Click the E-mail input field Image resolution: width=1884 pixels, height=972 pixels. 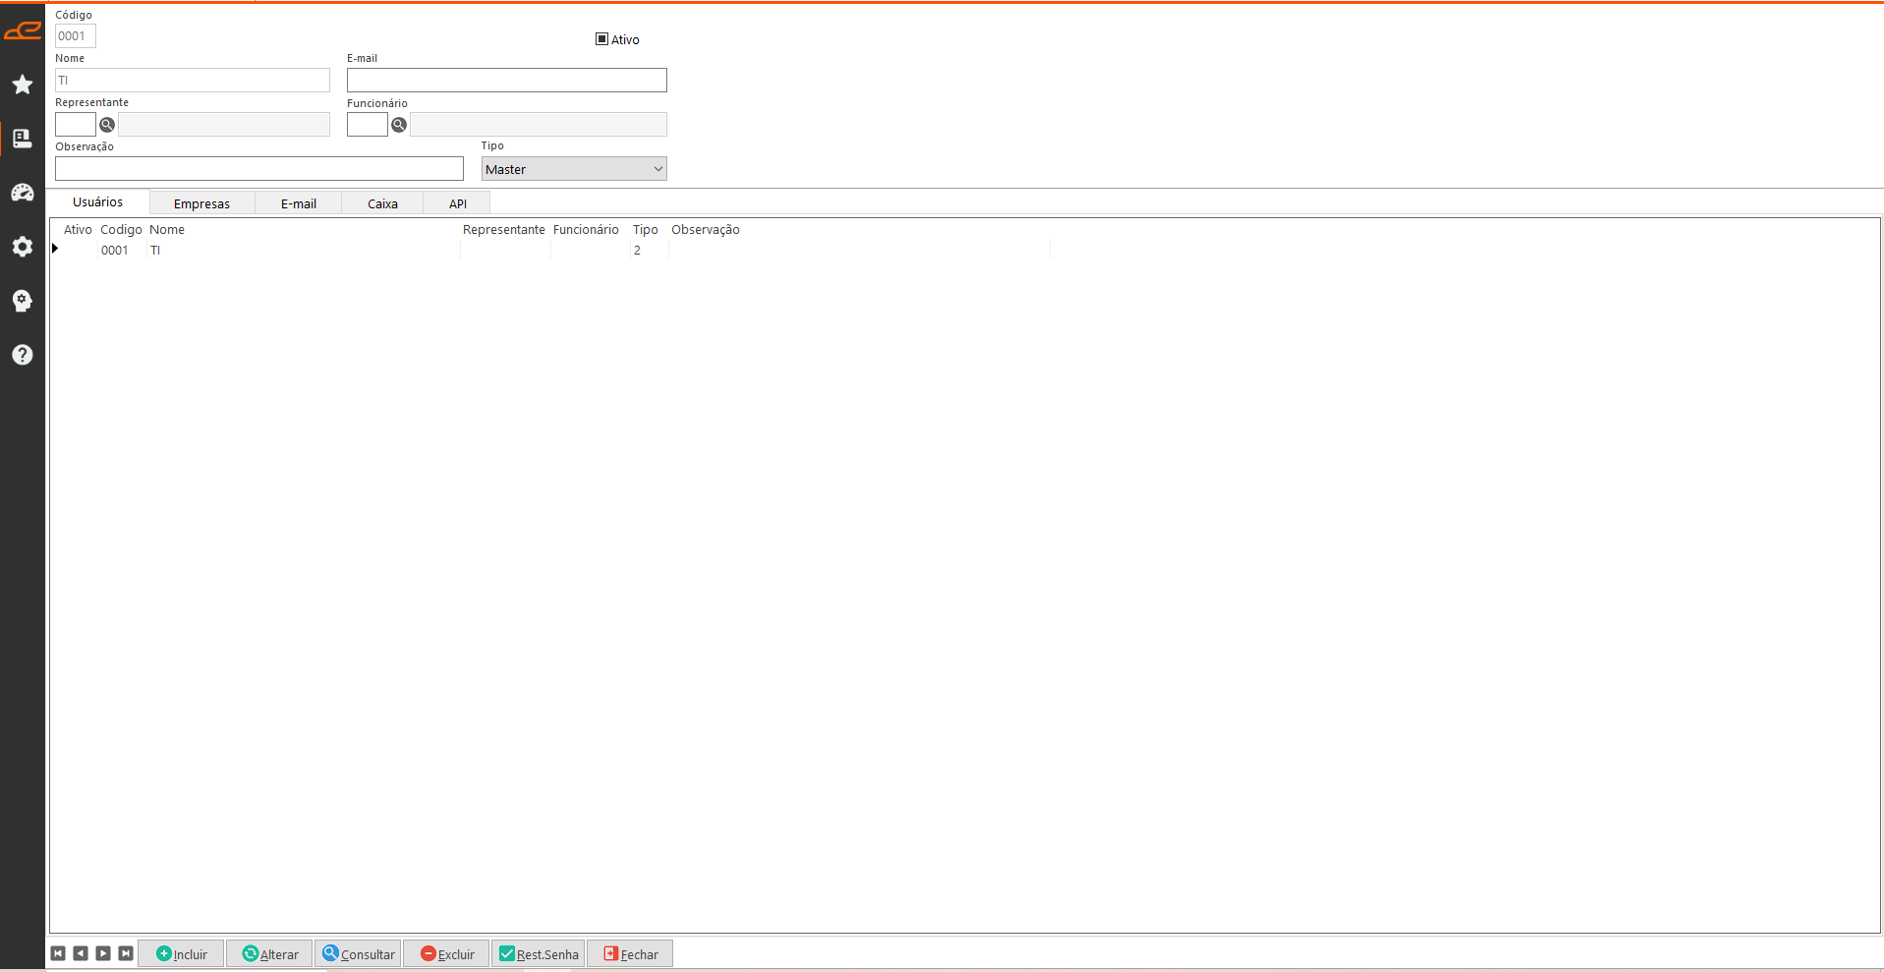pyautogui.click(x=506, y=81)
